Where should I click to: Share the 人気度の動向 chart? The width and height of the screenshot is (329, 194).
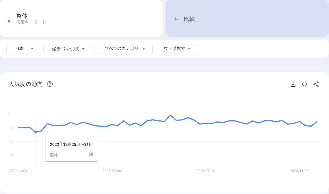316,84
